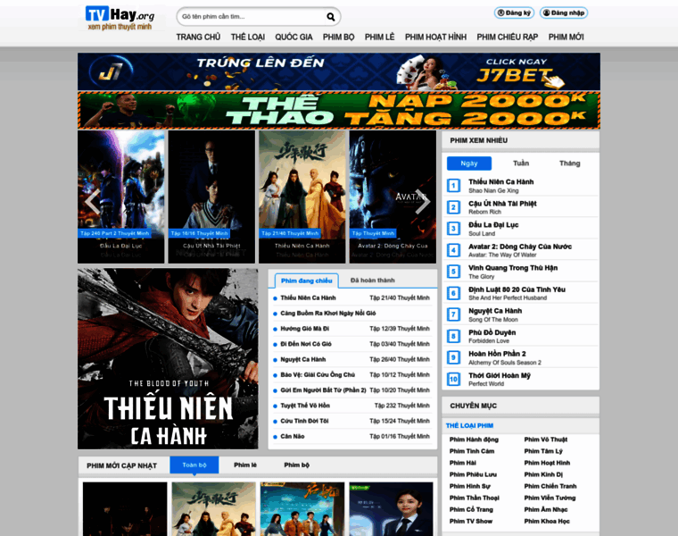
Task: Click rank number 3 badge
Action: pos(453,229)
